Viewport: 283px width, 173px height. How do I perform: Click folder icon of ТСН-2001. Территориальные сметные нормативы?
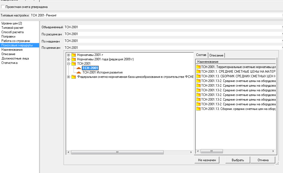(x=198, y=67)
